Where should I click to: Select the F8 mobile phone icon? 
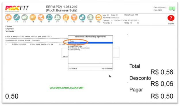66,17
